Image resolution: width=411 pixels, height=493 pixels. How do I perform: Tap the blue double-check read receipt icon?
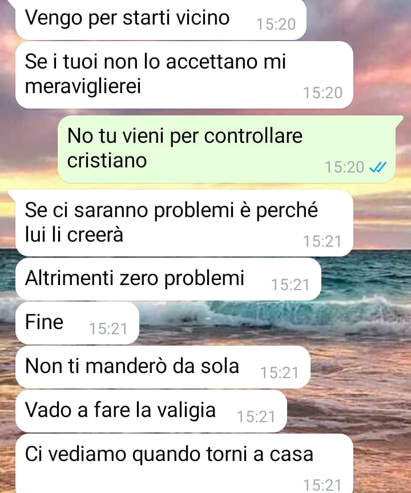tap(378, 167)
